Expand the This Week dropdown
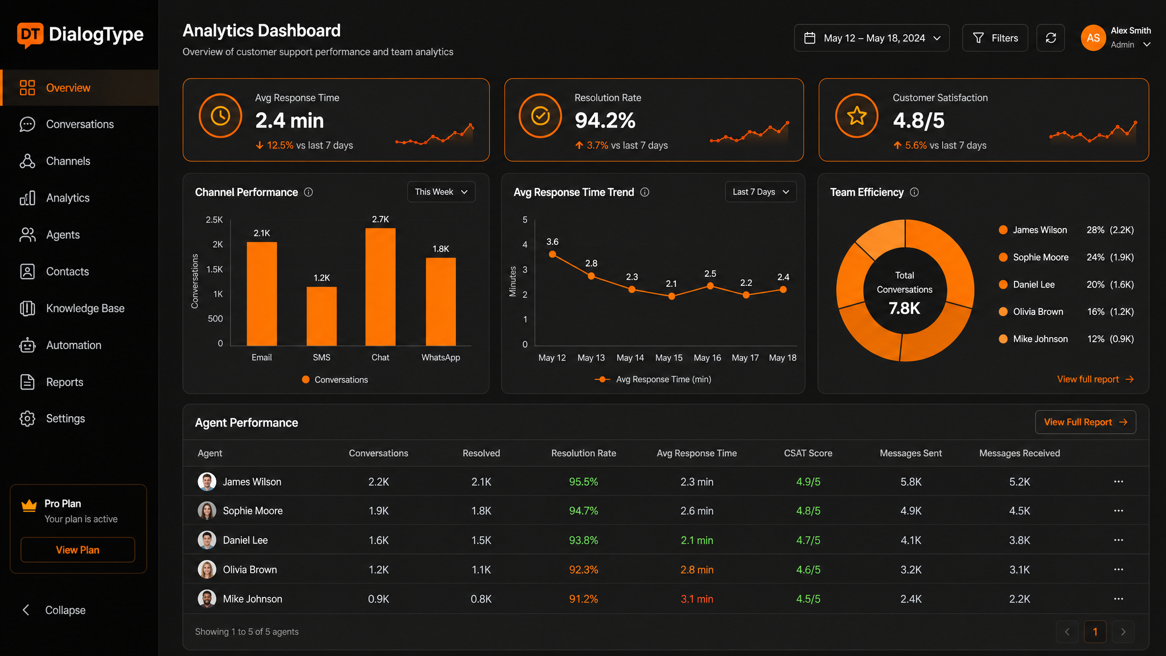The width and height of the screenshot is (1166, 656). (x=441, y=192)
